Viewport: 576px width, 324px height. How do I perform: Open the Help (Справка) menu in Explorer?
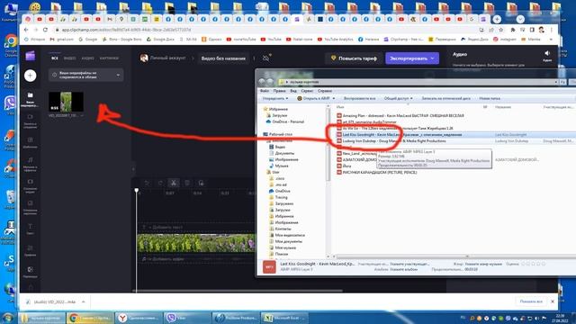click(x=325, y=91)
